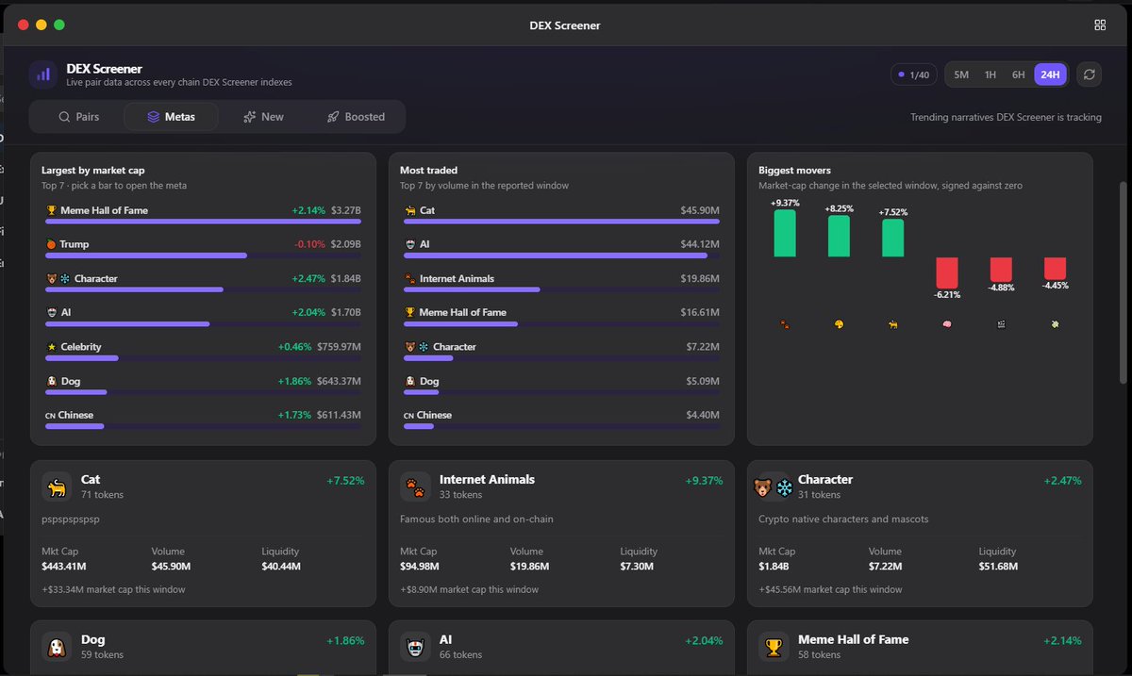Open the Internet Animals card title
This screenshot has width=1132, height=676.
pyautogui.click(x=487, y=479)
